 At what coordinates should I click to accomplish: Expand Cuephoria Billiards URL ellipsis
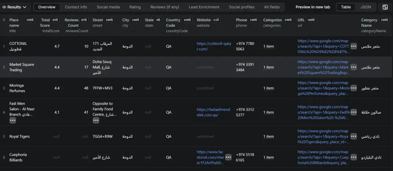tap(354, 157)
